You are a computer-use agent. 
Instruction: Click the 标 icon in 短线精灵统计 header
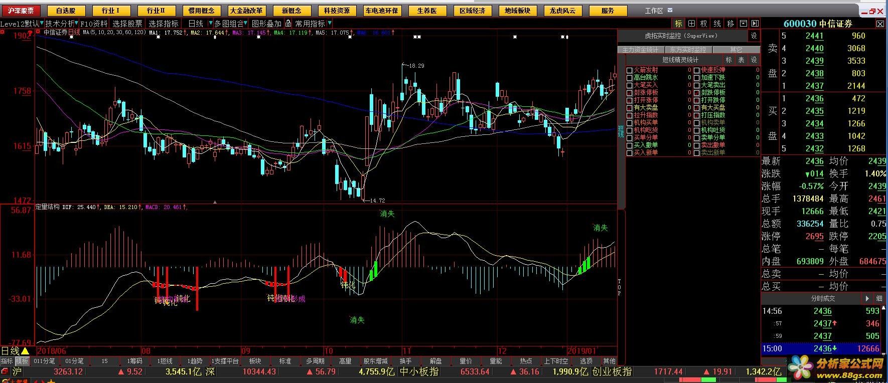[x=729, y=60]
